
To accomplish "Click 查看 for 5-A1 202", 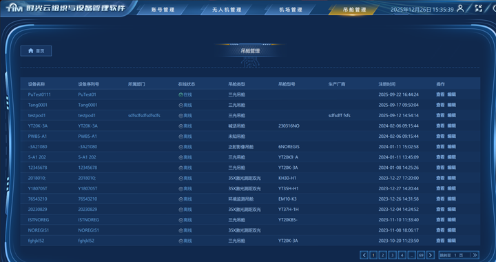I will tap(440, 157).
